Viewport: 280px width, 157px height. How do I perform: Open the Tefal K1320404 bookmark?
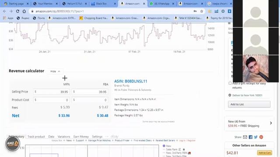188,18
